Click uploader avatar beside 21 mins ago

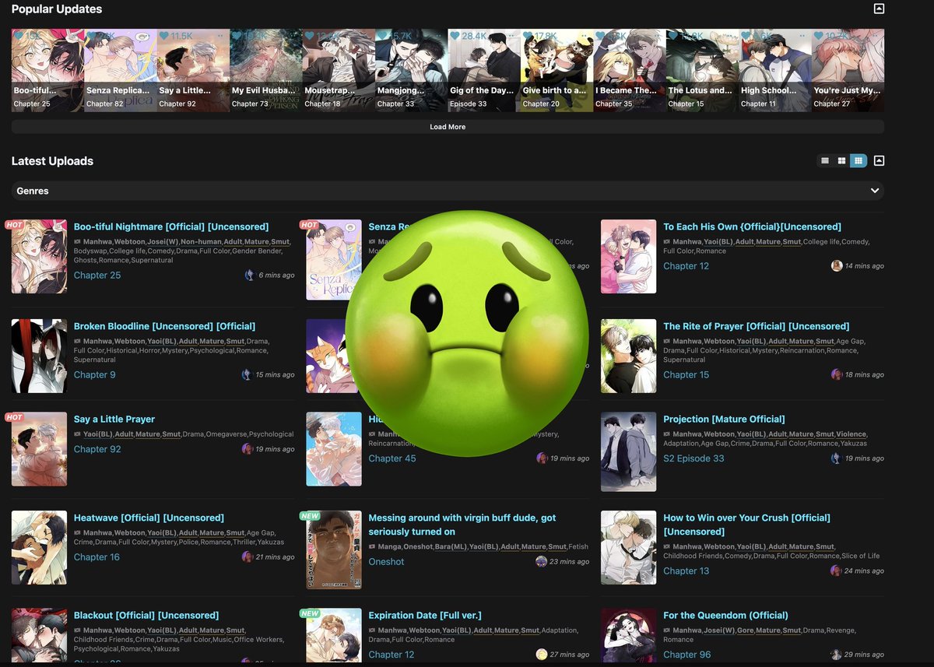point(247,556)
